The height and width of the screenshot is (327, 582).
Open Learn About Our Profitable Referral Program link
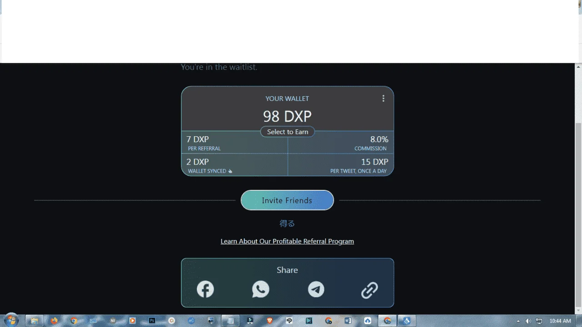287,241
